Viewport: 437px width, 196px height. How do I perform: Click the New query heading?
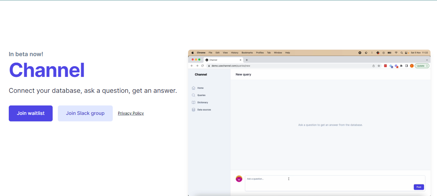pos(243,75)
